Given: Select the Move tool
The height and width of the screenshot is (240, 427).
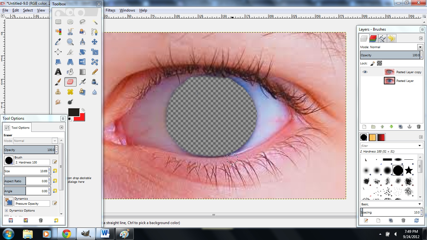Looking at the screenshot, I should click(x=95, y=42).
